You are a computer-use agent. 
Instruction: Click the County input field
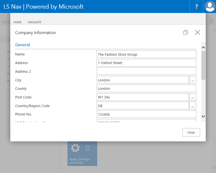tap(146, 89)
